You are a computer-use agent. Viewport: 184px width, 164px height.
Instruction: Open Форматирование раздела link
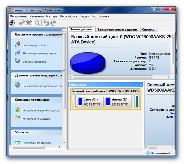click(x=39, y=53)
